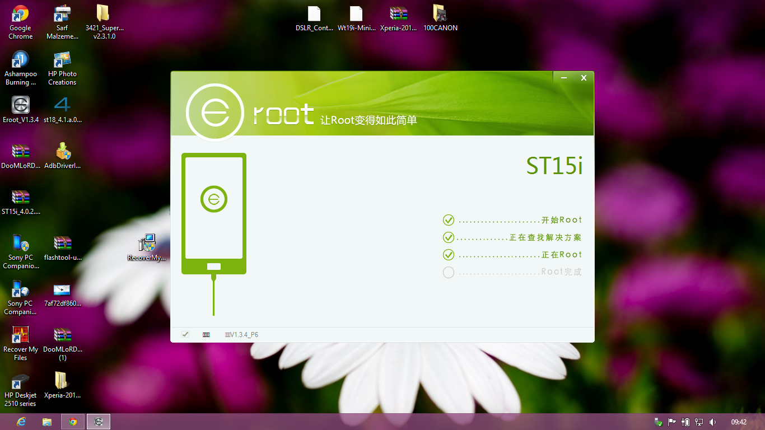The image size is (765, 430).
Task: Open the 100CANON folder
Action: tap(440, 18)
